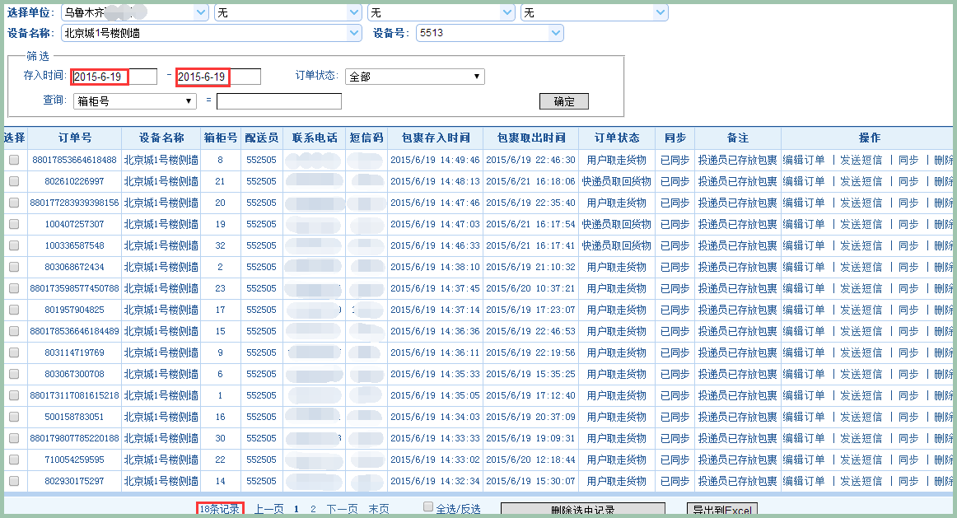Image resolution: width=957 pixels, height=518 pixels.
Task: Select the row checkbox for order 802610226997
Action: point(14,181)
